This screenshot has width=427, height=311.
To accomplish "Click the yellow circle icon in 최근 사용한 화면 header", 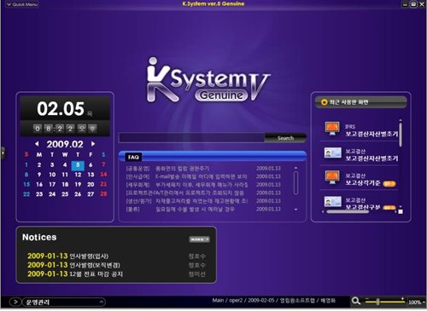I will click(324, 102).
